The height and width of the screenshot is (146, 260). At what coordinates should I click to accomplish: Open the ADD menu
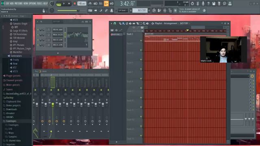[x=12, y=4]
